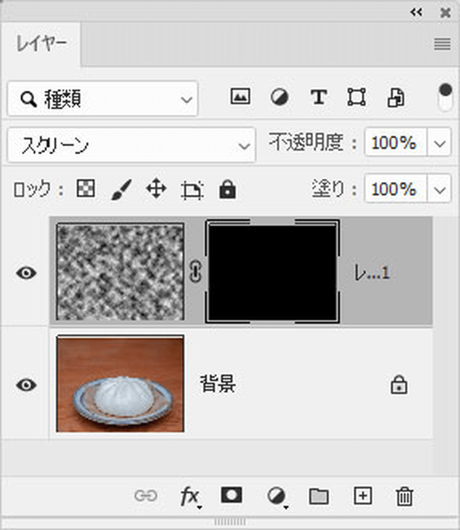
Task: Open the Layers panel flyout menu
Action: (443, 44)
